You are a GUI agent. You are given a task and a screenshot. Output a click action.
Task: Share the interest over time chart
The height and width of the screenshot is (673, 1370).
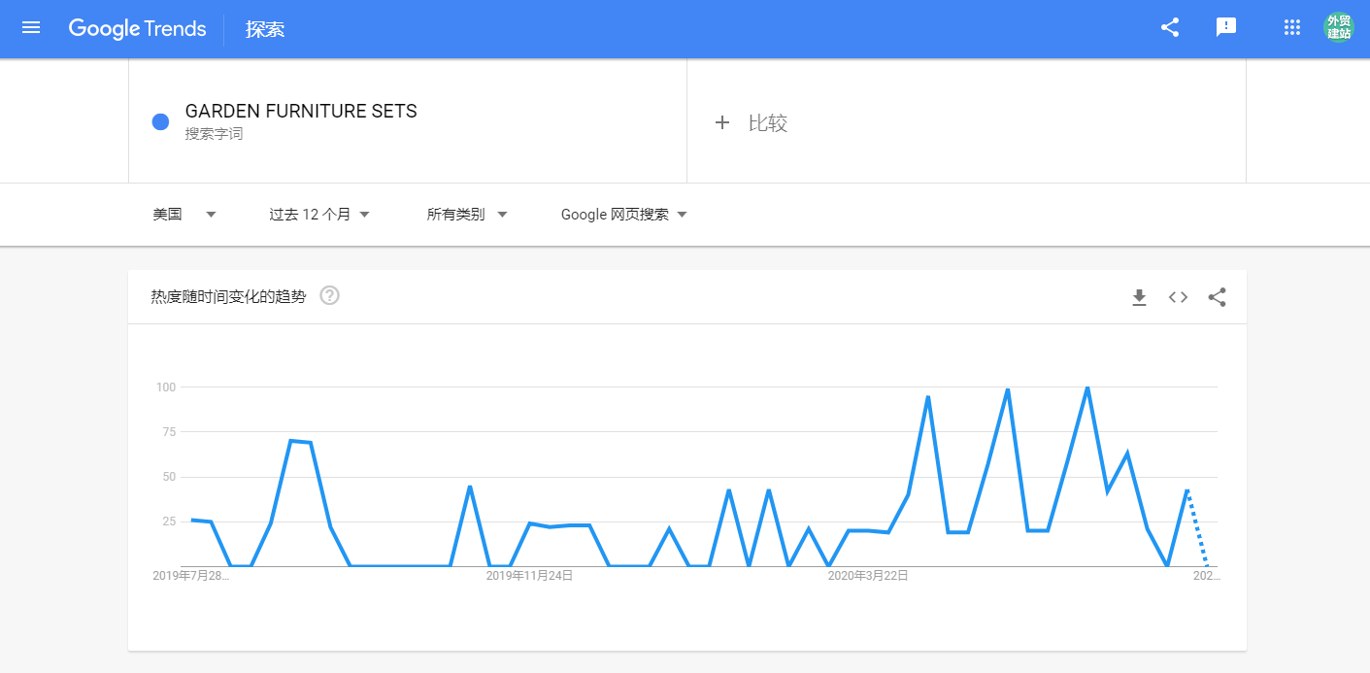coord(1217,297)
